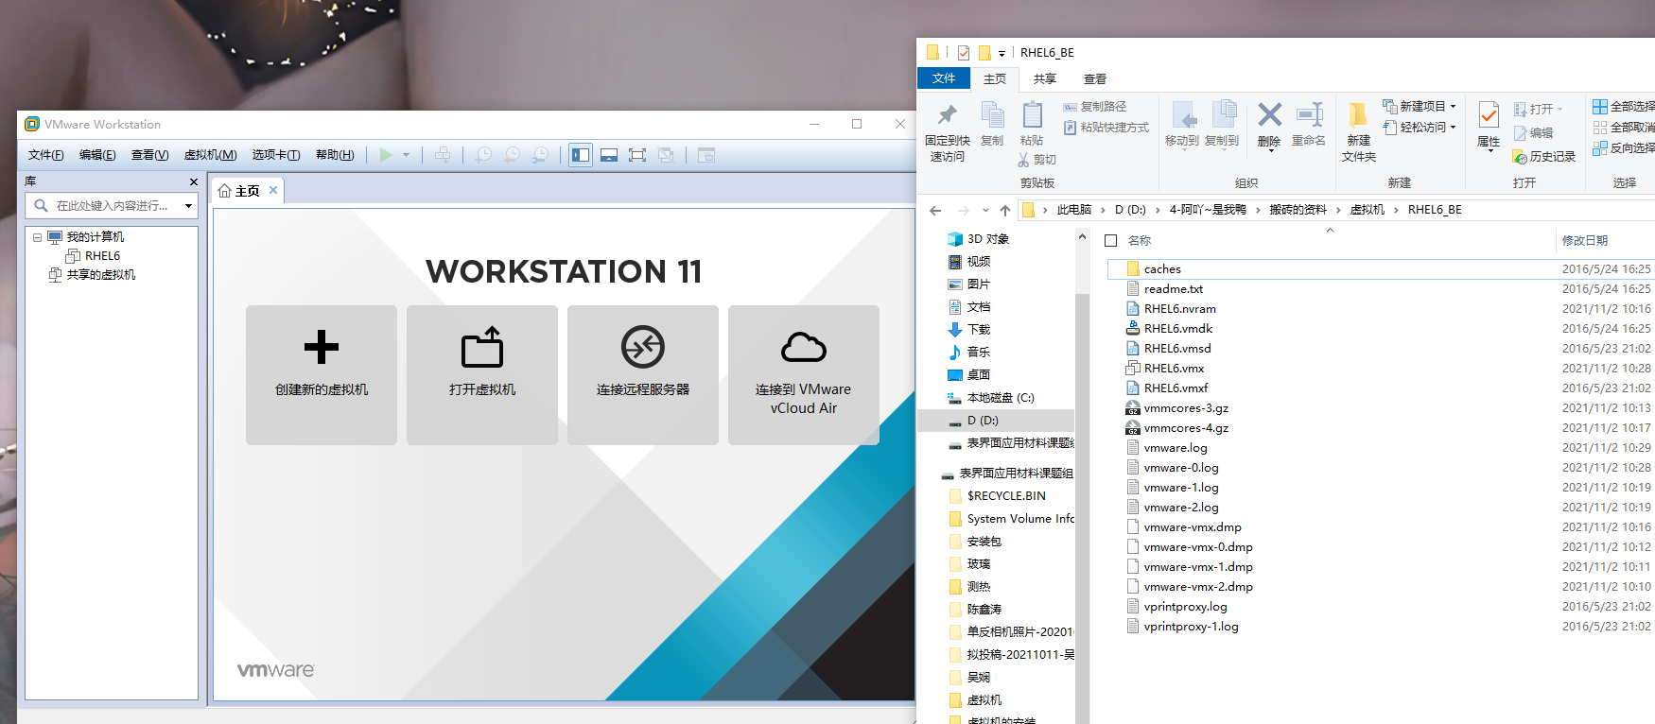Screen dimensions: 1655x724
Task: Open the recent locations dropdown chevron in Explorer
Action: [985, 210]
